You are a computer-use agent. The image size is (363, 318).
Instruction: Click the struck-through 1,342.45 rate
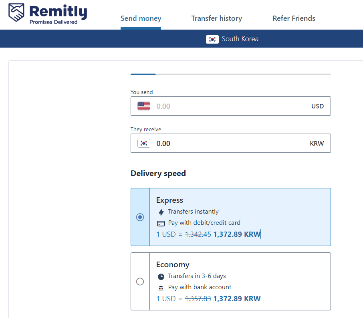[198, 234]
